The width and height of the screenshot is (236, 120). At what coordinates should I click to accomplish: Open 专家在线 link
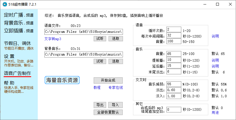tap(116, 87)
